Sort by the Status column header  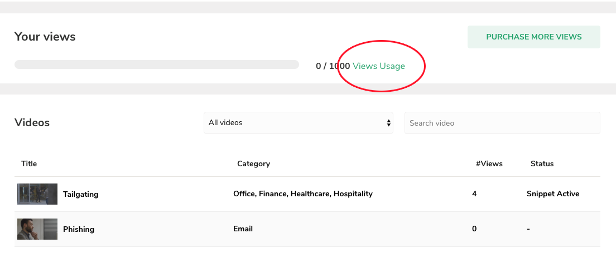coord(542,163)
